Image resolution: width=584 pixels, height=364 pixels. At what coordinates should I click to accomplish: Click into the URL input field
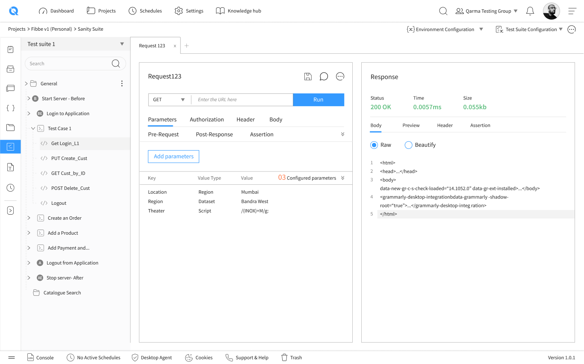point(242,99)
